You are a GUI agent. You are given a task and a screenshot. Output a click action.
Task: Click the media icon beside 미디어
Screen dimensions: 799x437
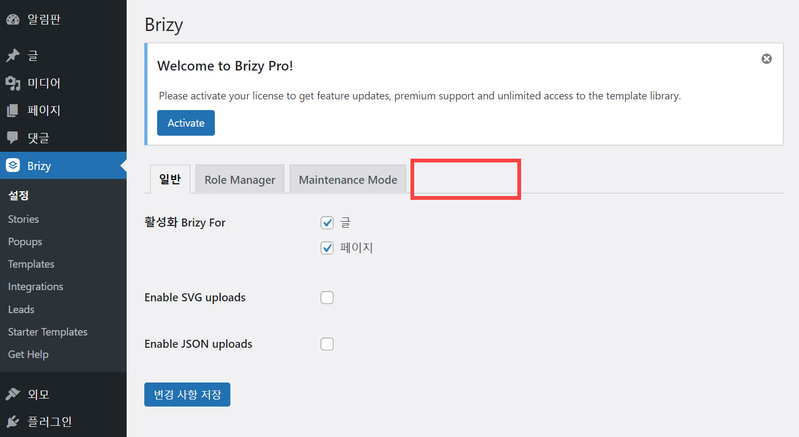tap(13, 83)
